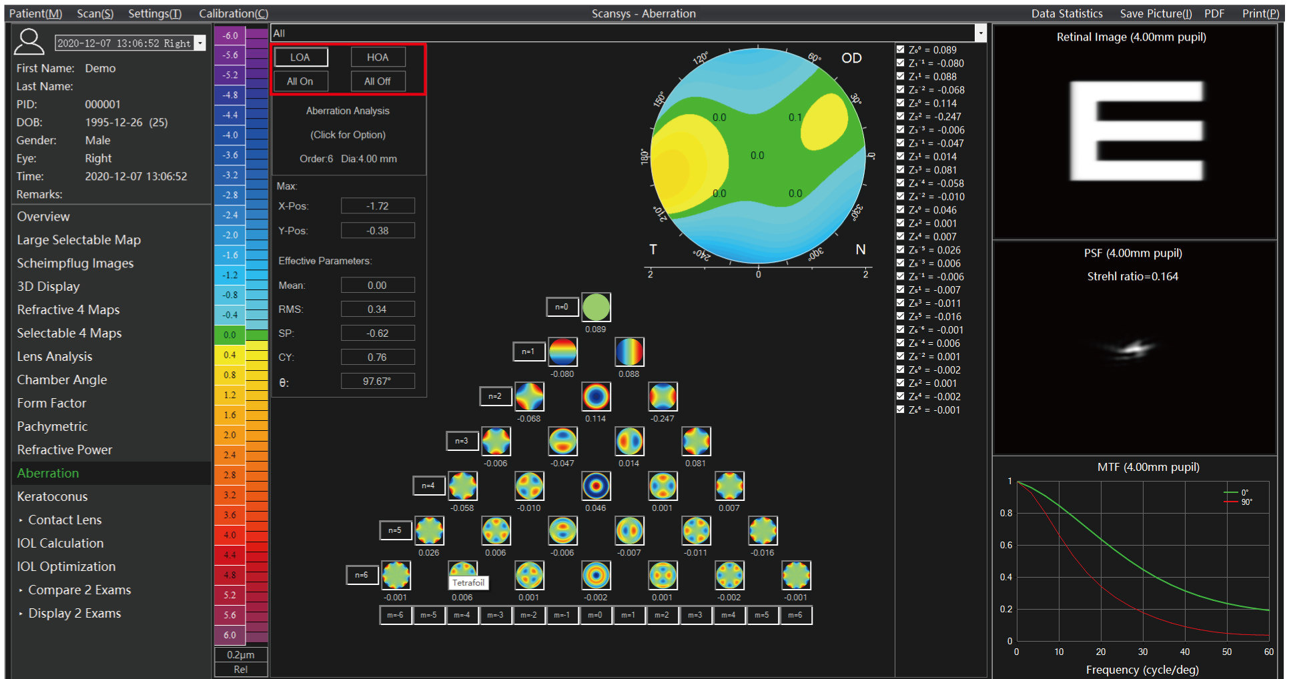1289x679 pixels.
Task: Select the Zernike tilt icon valued -0.080
Action: click(x=562, y=352)
